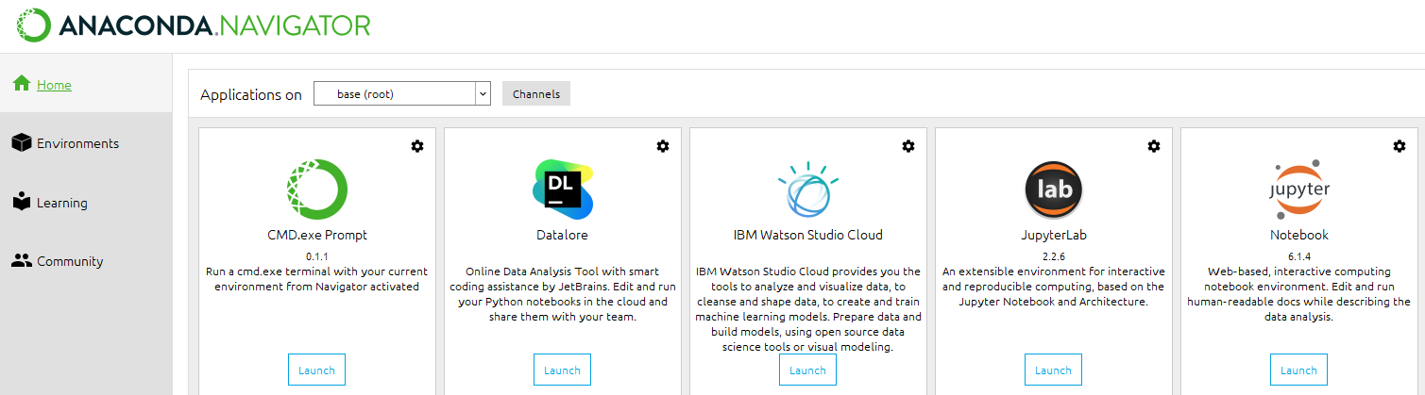Click the 'CMD.exe Prompt' title text
1425x395 pixels.
[316, 235]
